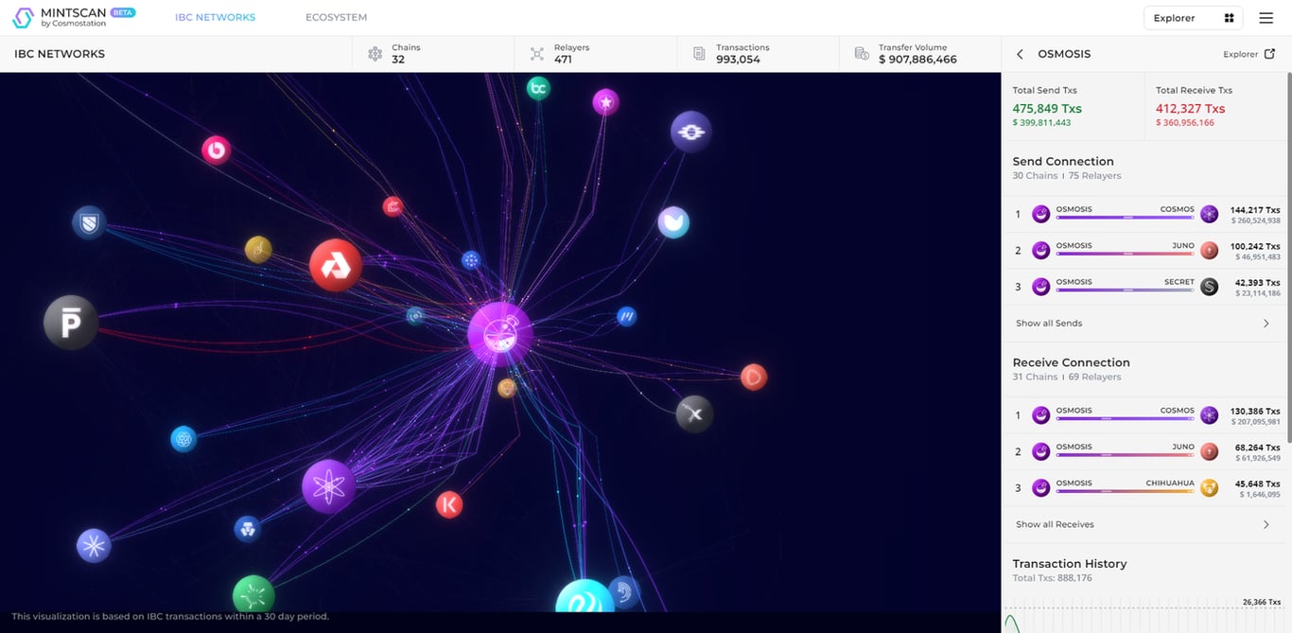Click the Transaction History heading
The height and width of the screenshot is (633, 1292).
click(x=1070, y=564)
